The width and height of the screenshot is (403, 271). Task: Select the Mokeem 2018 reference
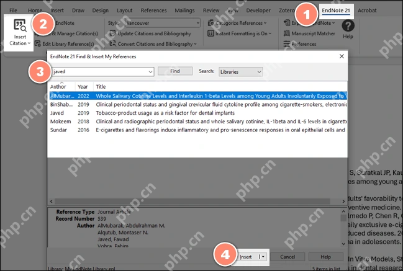pyautogui.click(x=198, y=122)
